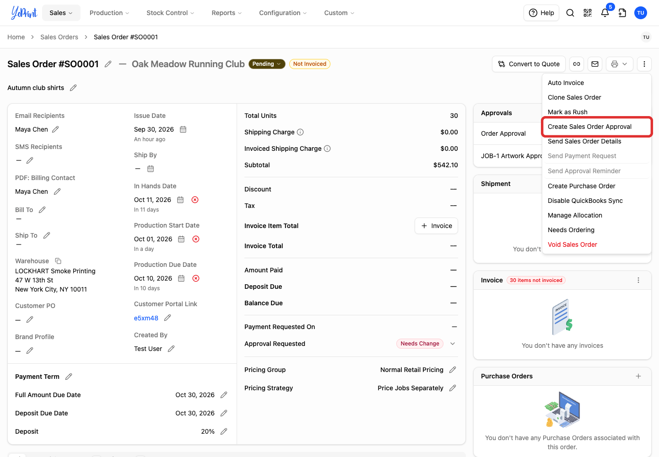Open the e5xm48 portal link
The image size is (659, 457).
coord(146,318)
